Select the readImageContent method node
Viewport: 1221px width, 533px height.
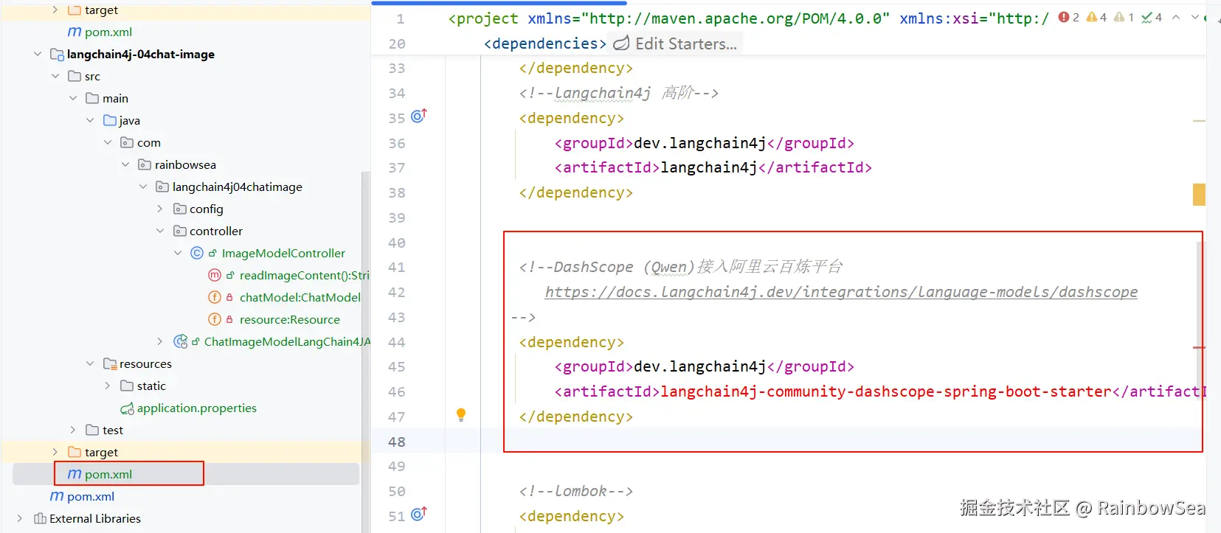(x=304, y=275)
